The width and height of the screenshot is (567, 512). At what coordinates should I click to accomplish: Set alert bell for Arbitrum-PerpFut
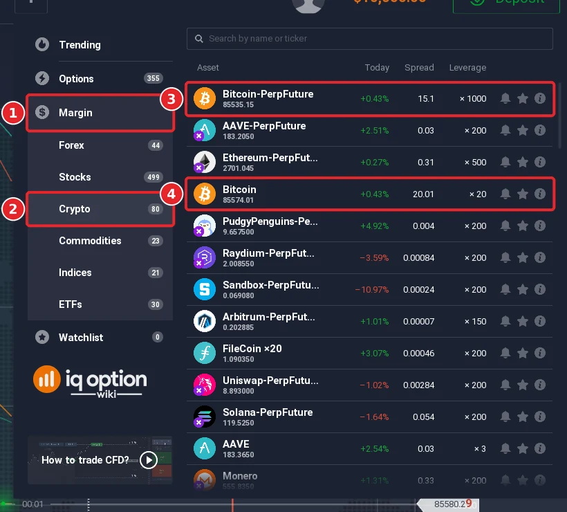(505, 321)
